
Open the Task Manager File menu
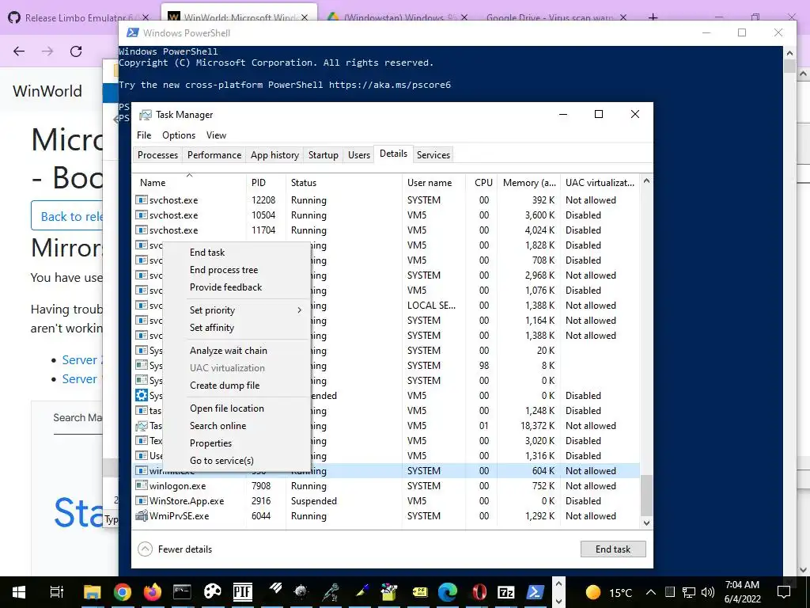click(144, 135)
